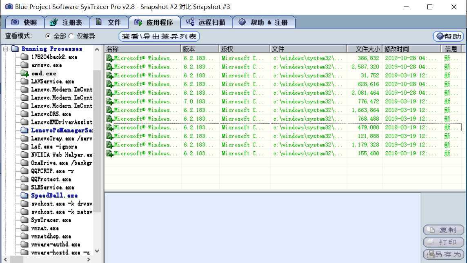The image size is (467, 263).
Task: Click folder icon beside QQProtect.exe
Action: [x=25, y=179]
